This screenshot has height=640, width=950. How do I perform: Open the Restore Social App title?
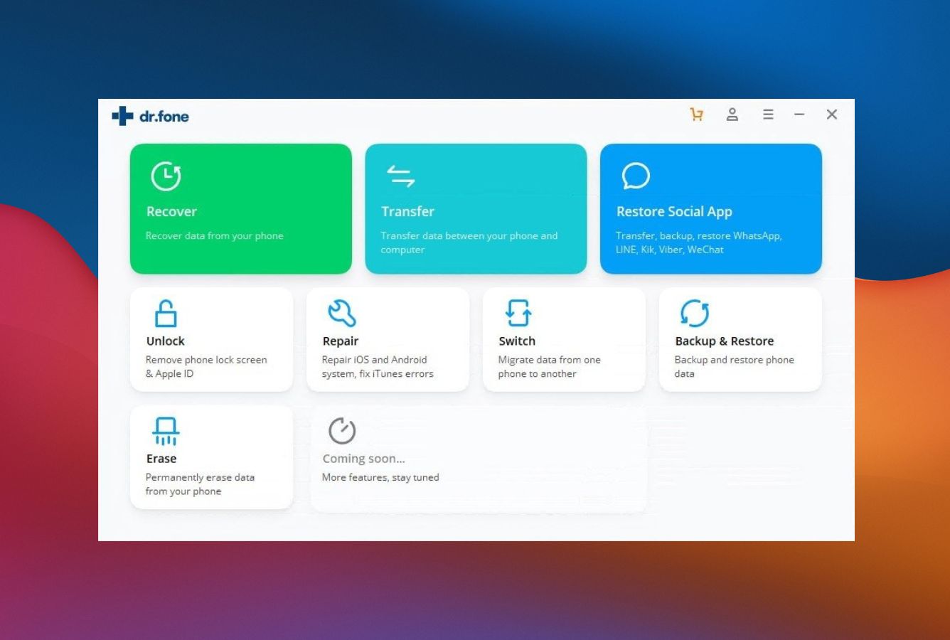(x=674, y=212)
